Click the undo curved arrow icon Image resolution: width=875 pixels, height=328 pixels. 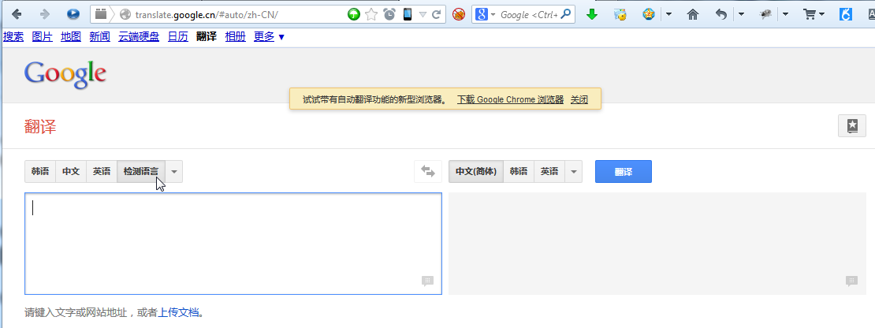tap(721, 14)
